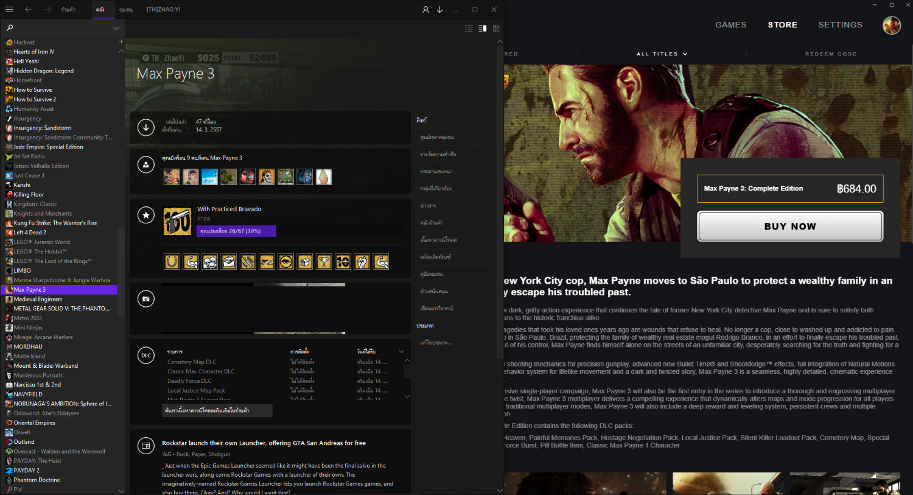Image resolution: width=913 pixels, height=495 pixels.
Task: Select the eye achievement icon
Action: (286, 262)
